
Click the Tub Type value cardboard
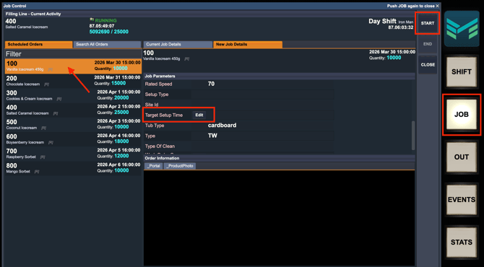tap(222, 125)
